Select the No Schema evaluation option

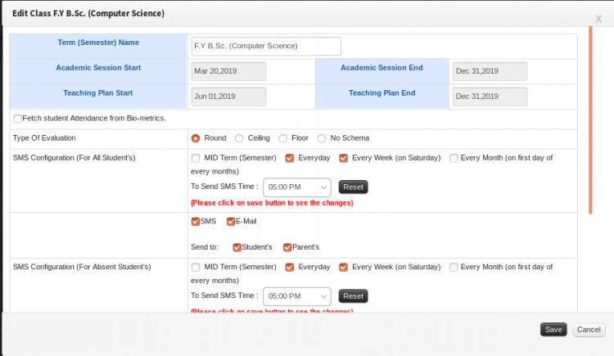click(x=322, y=138)
